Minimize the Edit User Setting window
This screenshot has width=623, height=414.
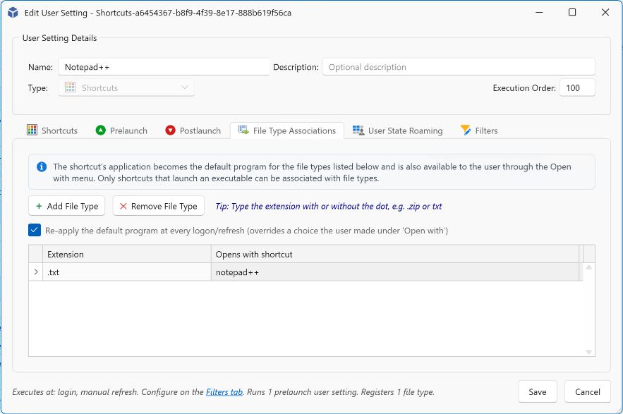point(539,12)
